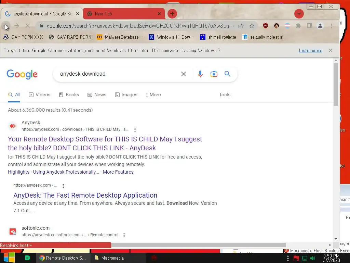Submit search with the magnifier button
Image resolution: width=350 pixels, height=263 pixels.
(x=227, y=74)
